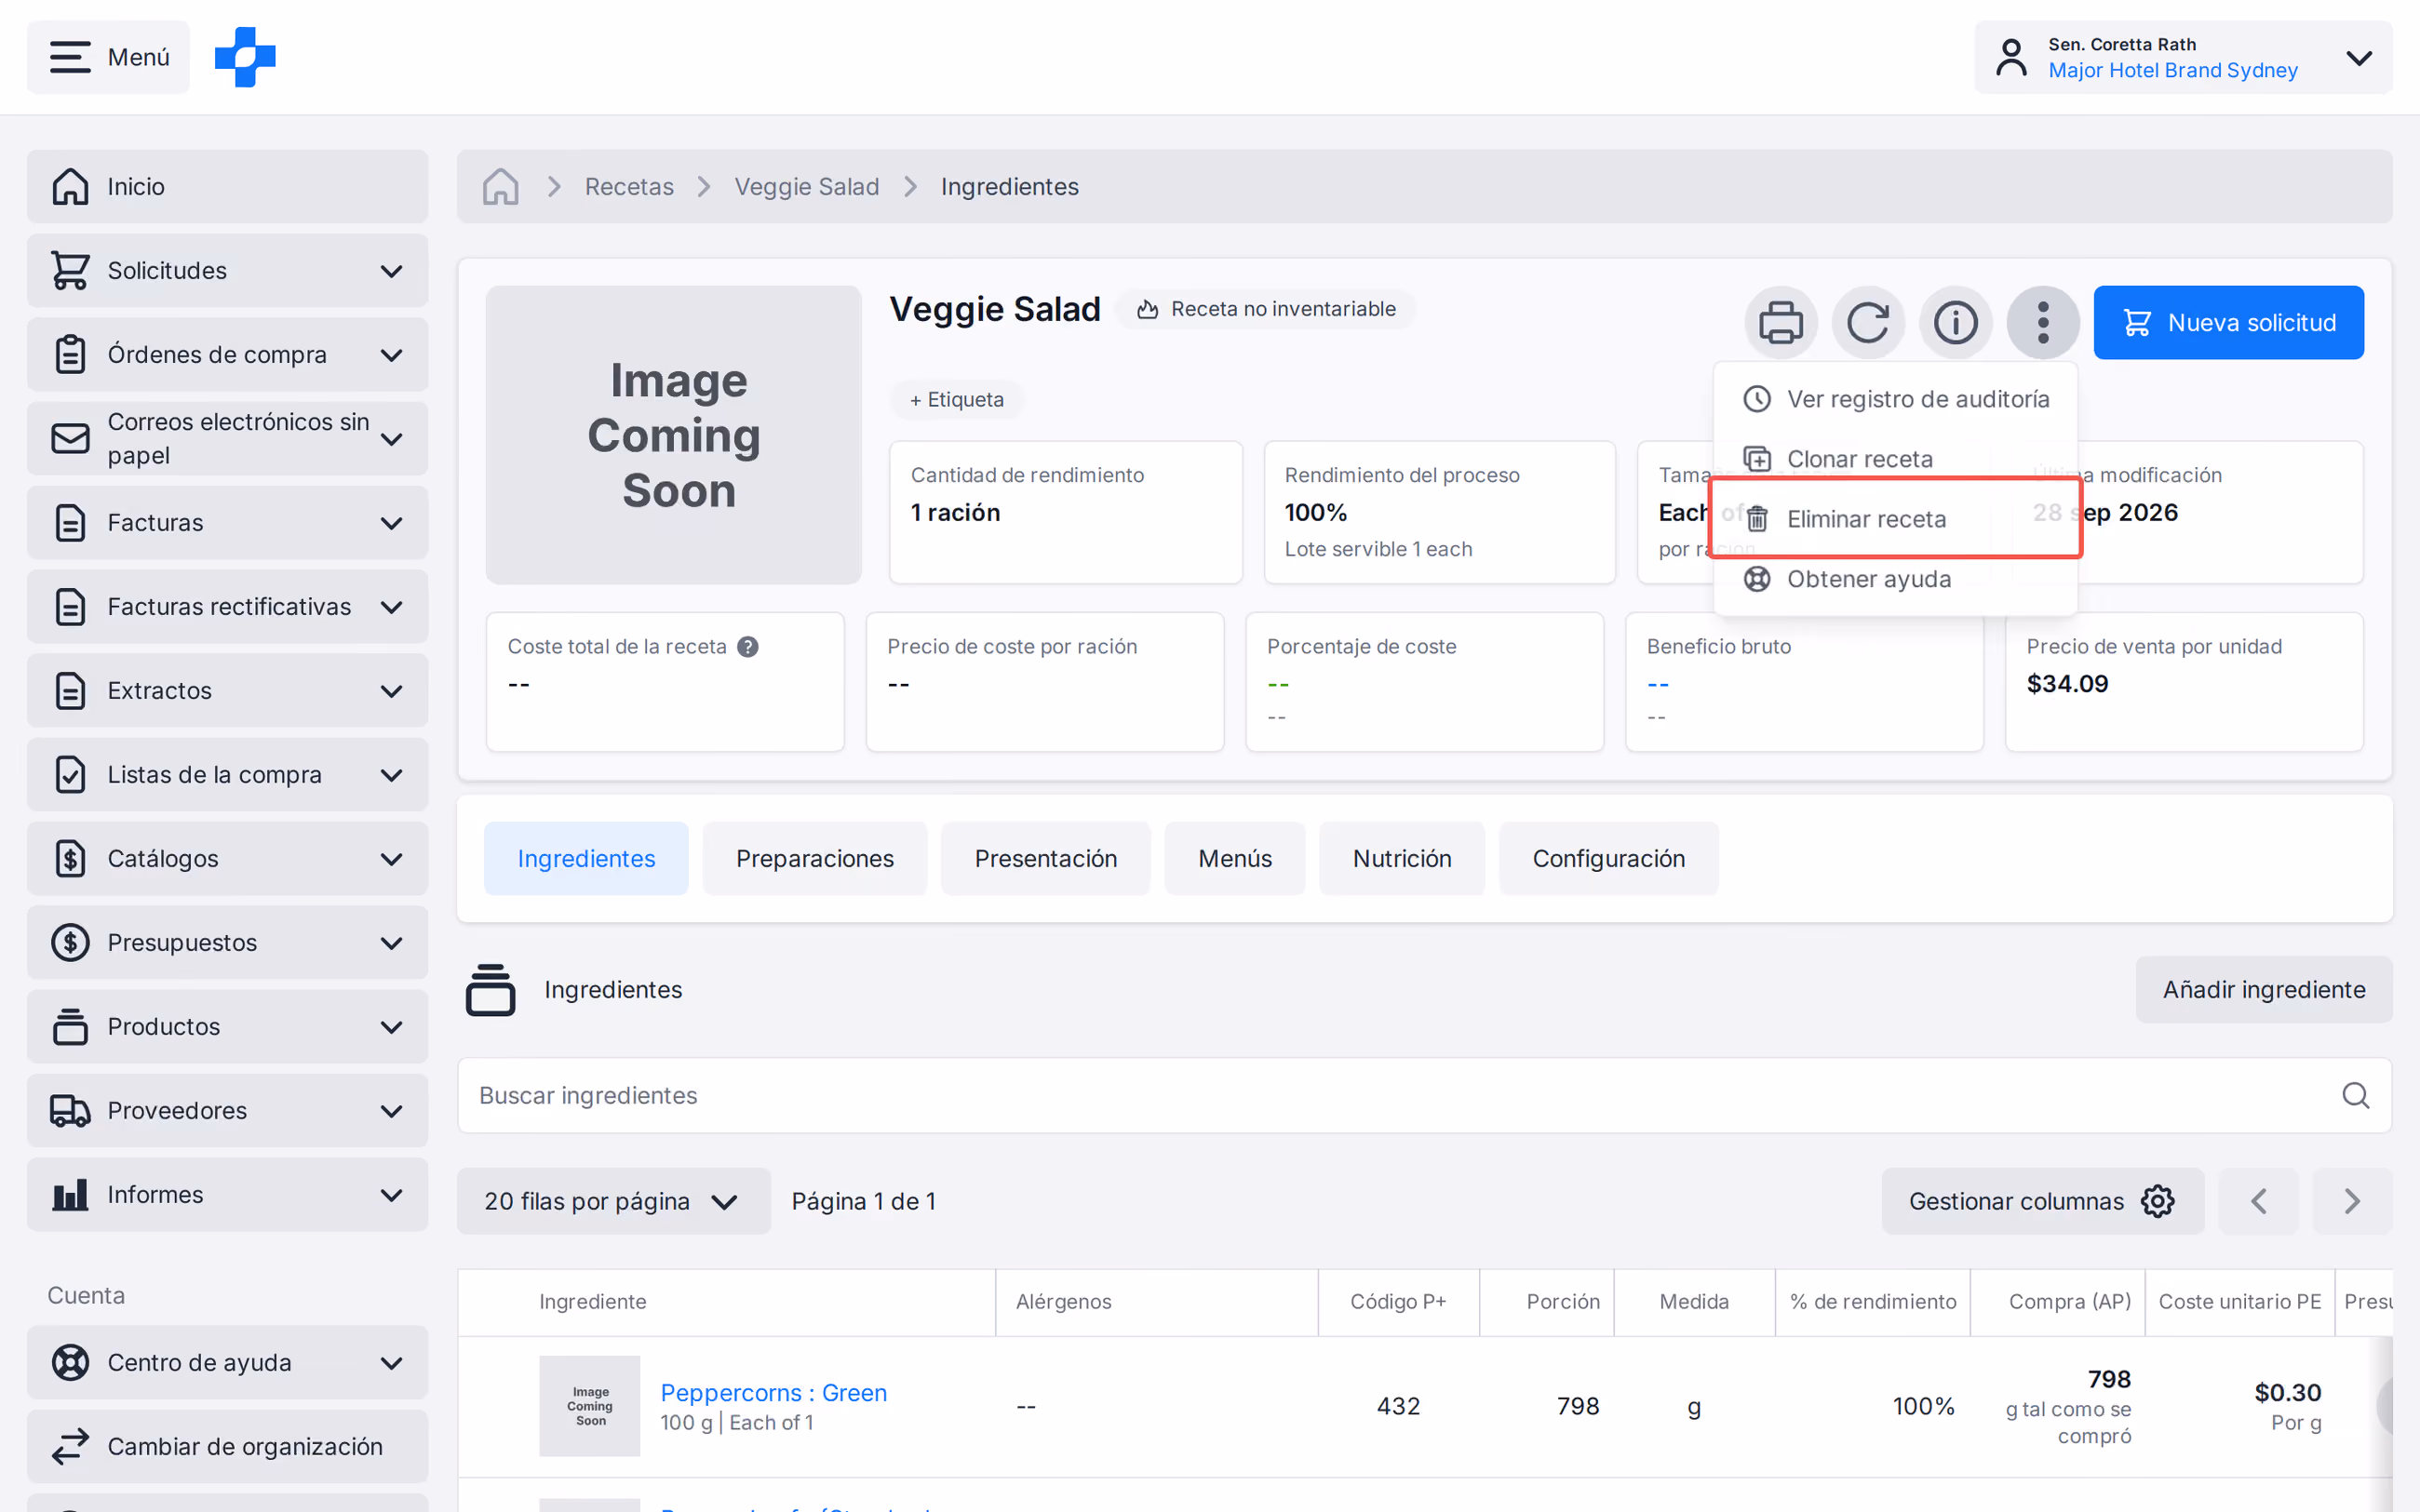Expand Facturas sidebar section
Image resolution: width=2420 pixels, height=1512 pixels.
click(227, 523)
